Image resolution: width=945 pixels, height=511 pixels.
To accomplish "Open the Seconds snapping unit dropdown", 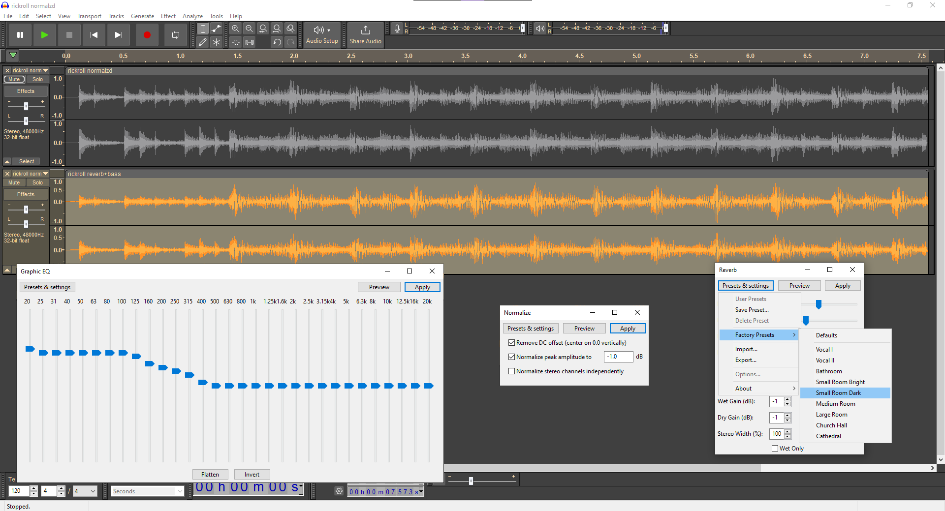I will [x=148, y=491].
